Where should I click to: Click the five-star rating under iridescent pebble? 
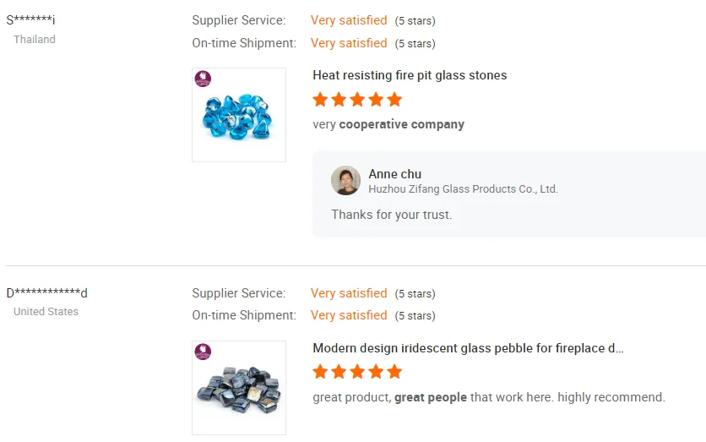(x=357, y=372)
